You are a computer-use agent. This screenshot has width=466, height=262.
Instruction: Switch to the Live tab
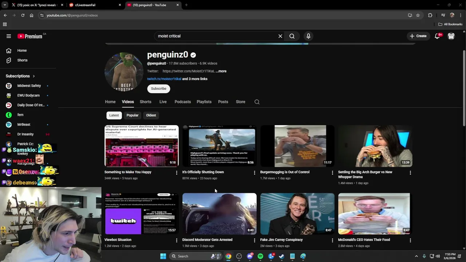pos(163,102)
